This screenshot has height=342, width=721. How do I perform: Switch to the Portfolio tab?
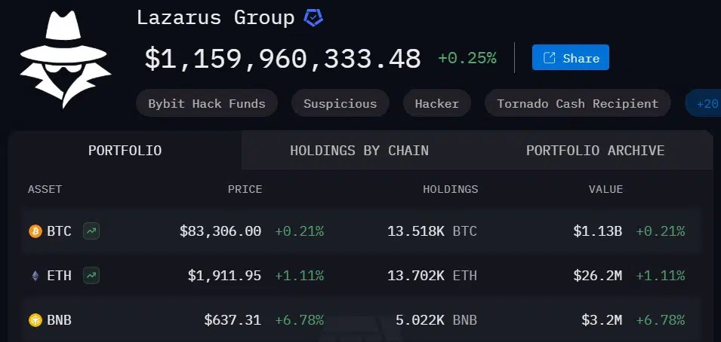125,150
